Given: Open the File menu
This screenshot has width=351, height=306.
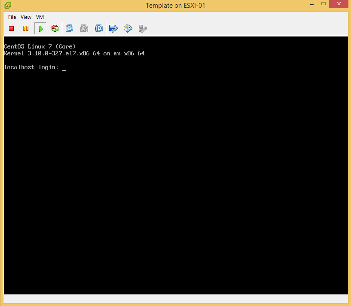Looking at the screenshot, I should 12,17.
